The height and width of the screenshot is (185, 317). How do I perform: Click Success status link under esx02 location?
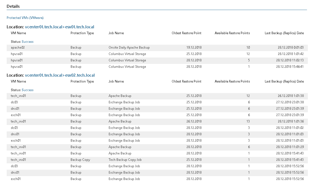28,90
